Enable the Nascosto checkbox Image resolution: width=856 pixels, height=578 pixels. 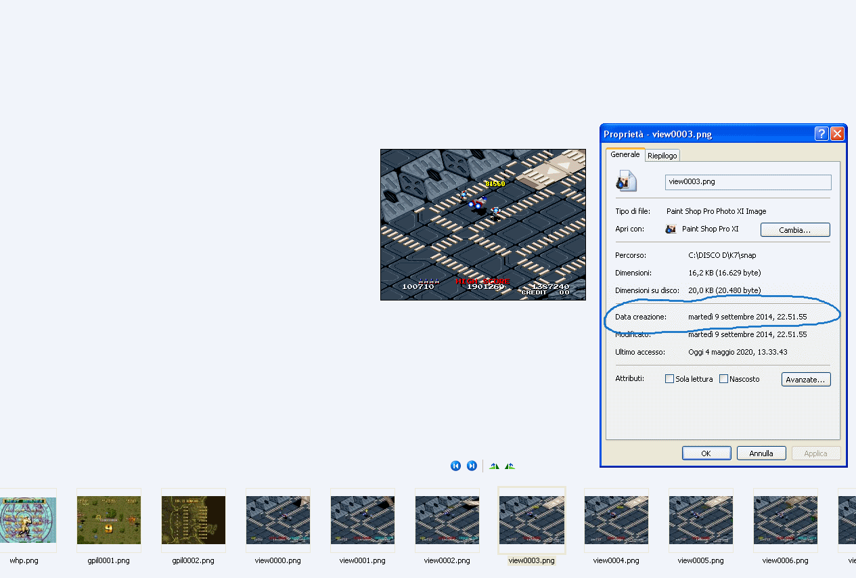[723, 379]
